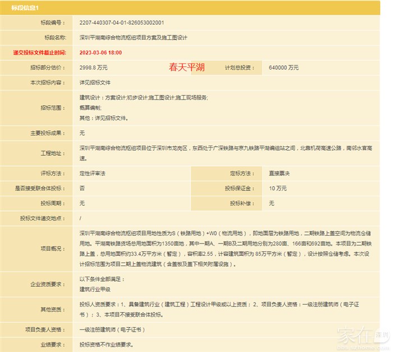Viewport: 393px width, 352px height.
Task: Click the 标段信息1 section header
Action: pos(25,7)
